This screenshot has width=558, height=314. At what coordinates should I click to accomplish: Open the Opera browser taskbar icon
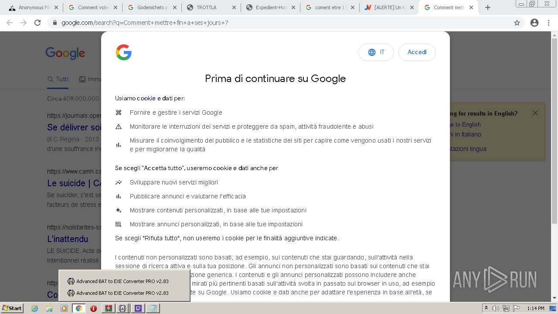coord(93,308)
